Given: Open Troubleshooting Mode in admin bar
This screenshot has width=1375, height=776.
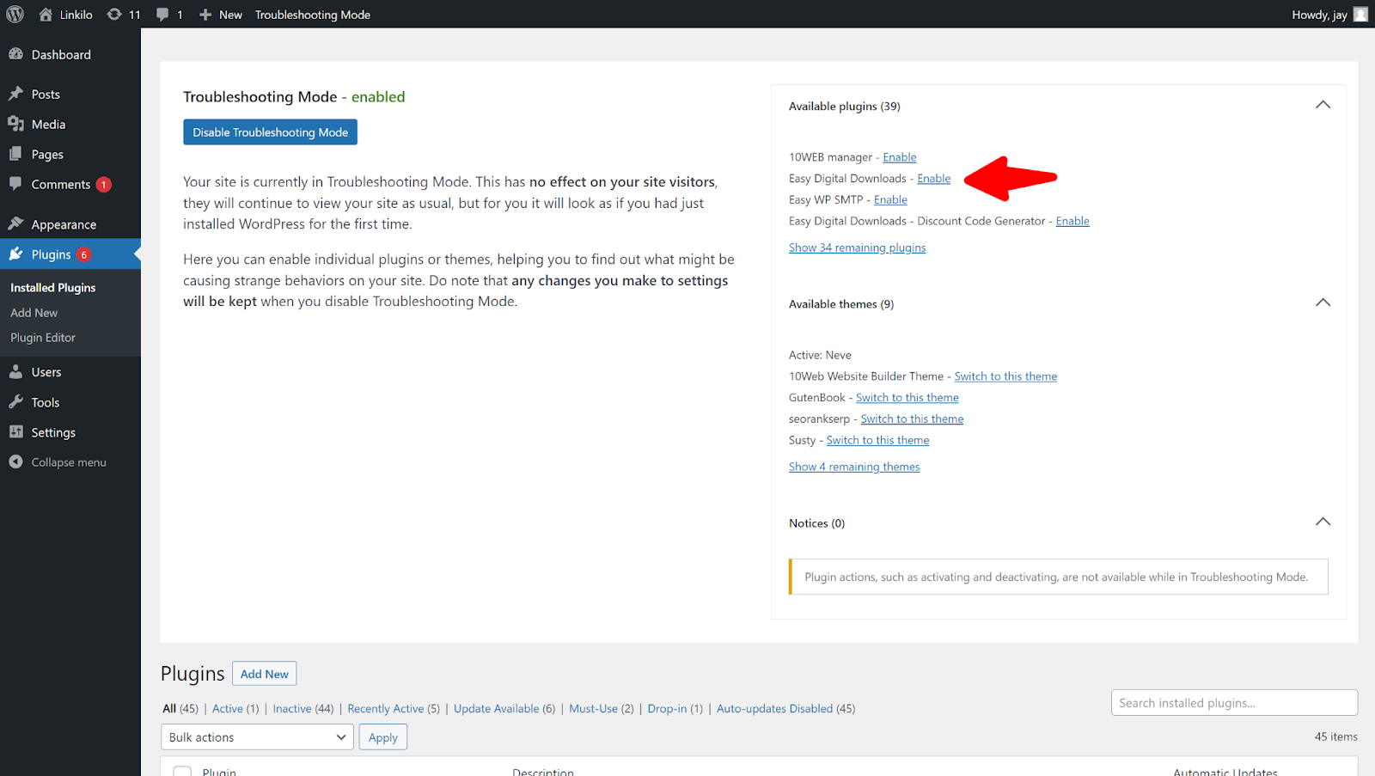Looking at the screenshot, I should (x=313, y=15).
